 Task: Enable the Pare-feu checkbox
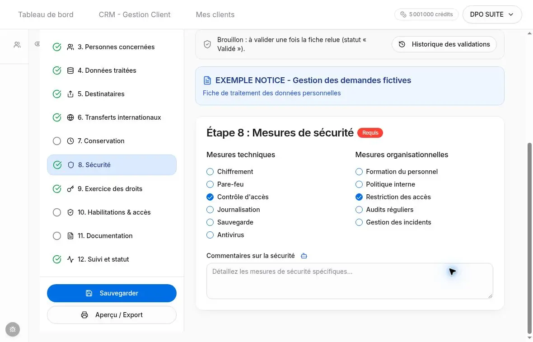coord(210,184)
